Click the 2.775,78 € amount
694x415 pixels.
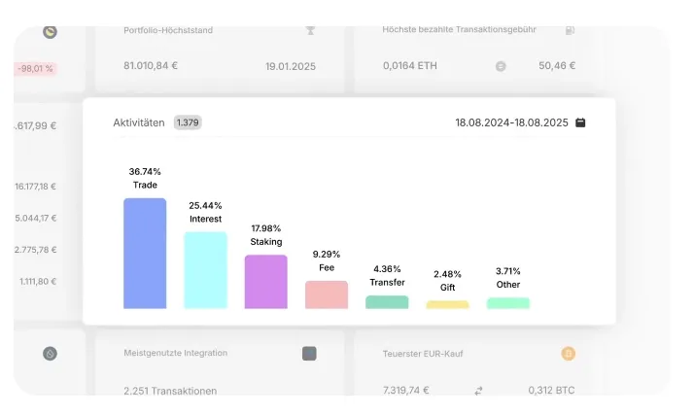coord(35,250)
